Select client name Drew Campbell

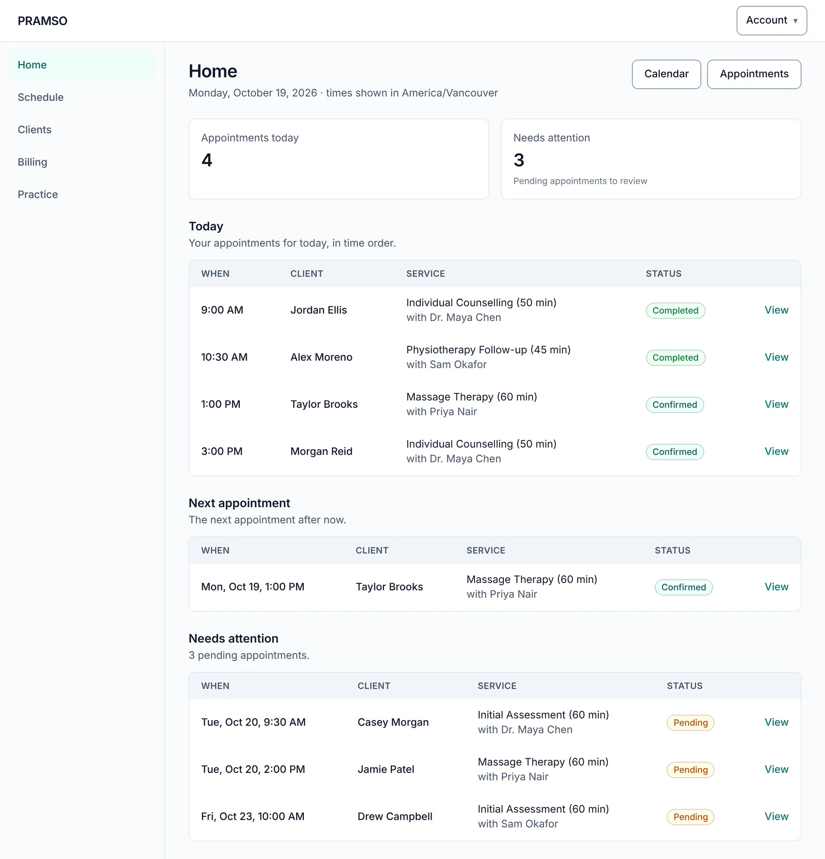[395, 816]
